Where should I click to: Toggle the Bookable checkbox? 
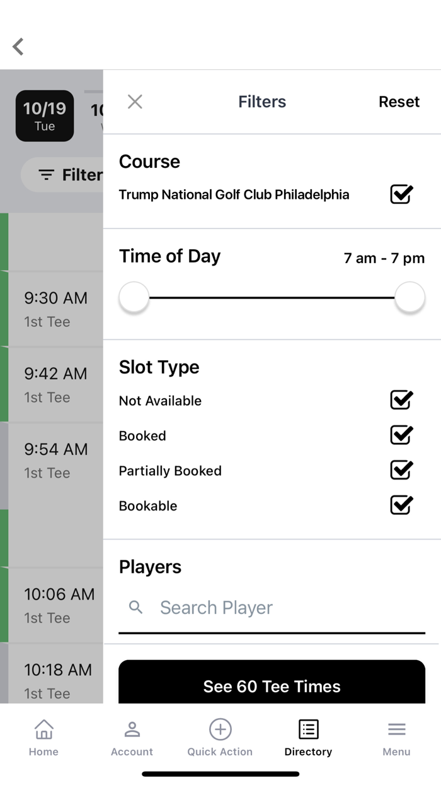(401, 505)
